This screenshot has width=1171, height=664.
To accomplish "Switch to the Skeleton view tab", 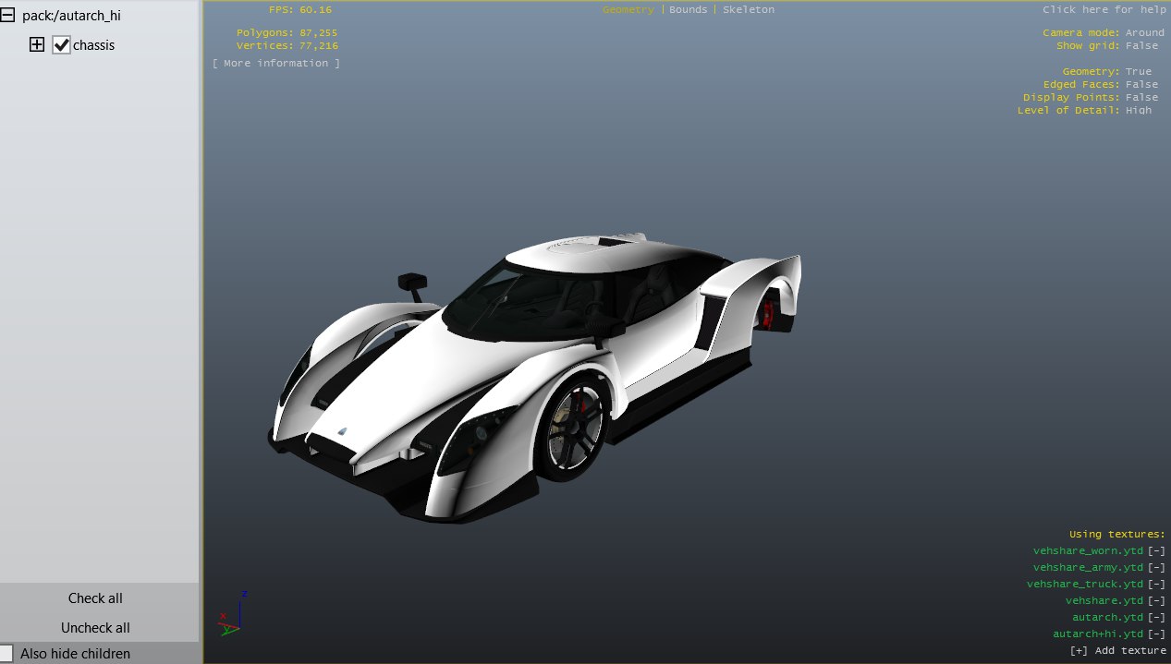I will coord(748,9).
